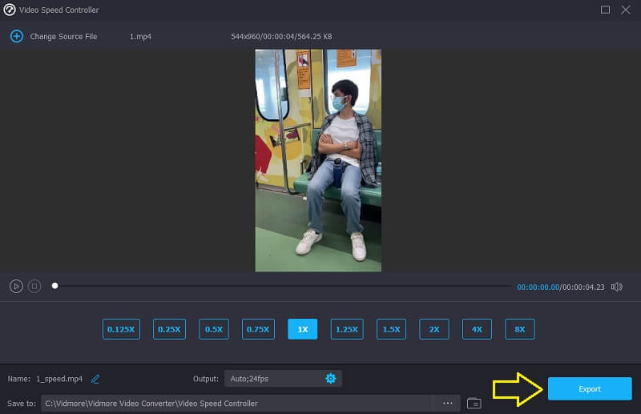This screenshot has width=641, height=414.
Task: Set playback speed to 0.25X
Action: [x=168, y=329]
